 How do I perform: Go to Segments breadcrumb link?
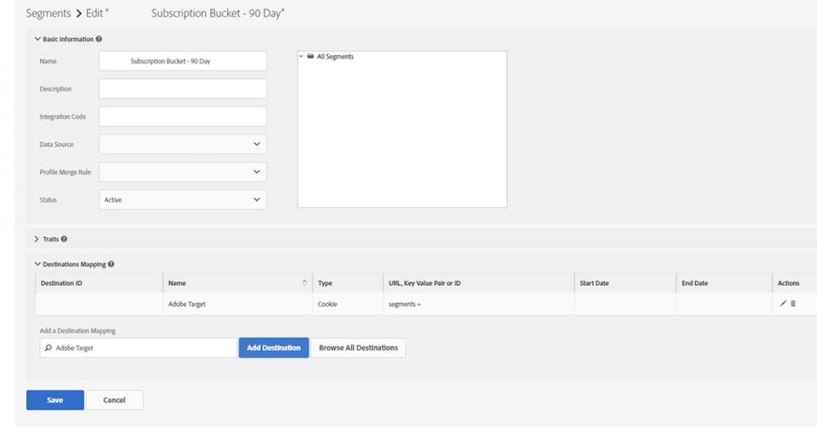tap(48, 14)
